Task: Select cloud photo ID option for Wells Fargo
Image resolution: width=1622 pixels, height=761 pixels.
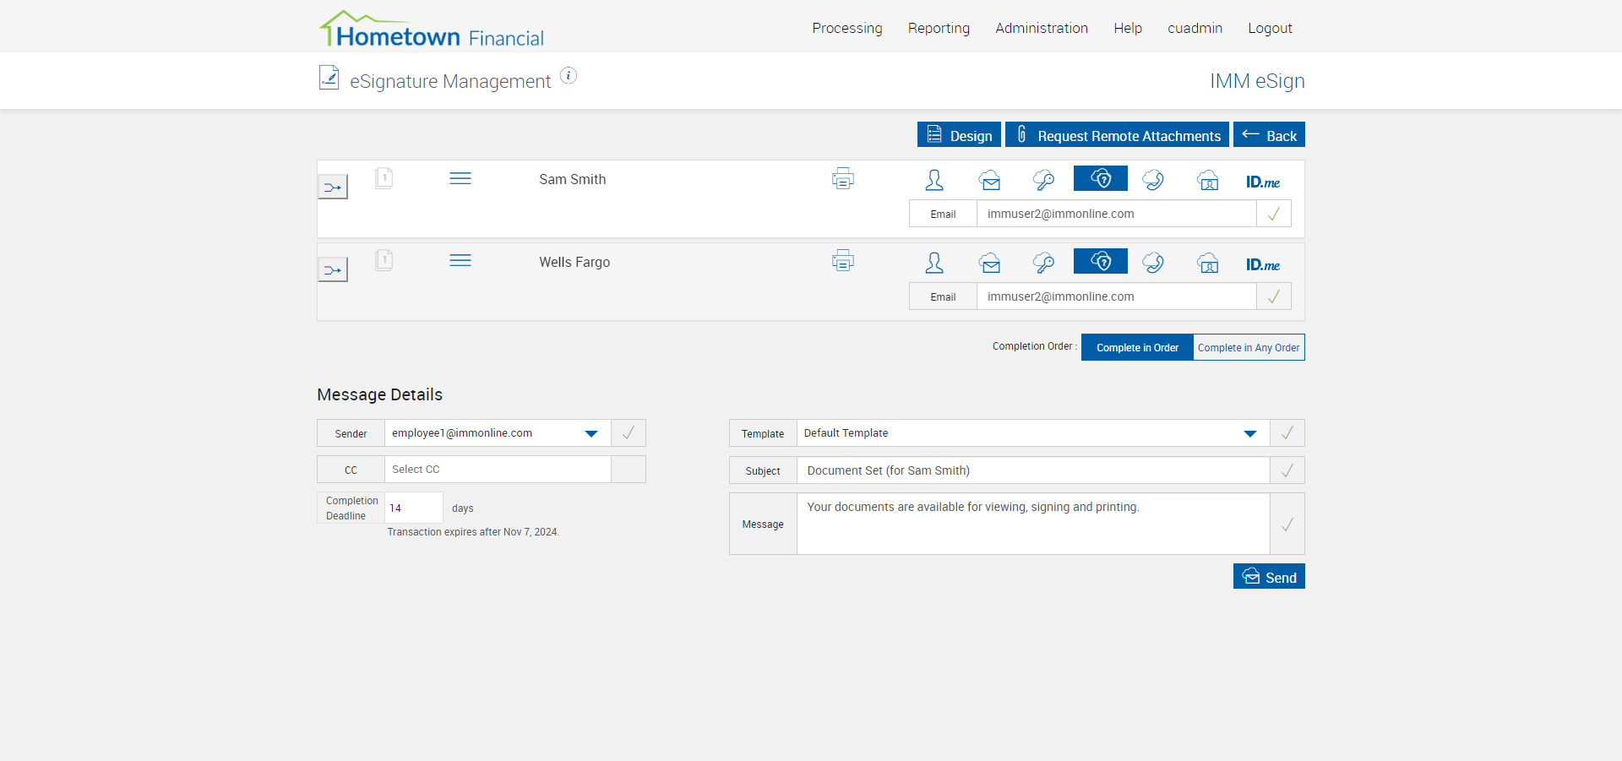Action: tap(1208, 263)
